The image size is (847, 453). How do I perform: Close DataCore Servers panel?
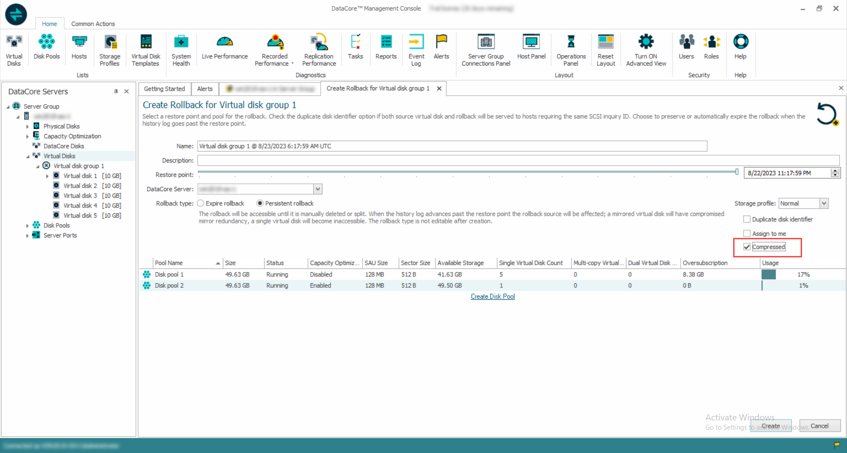pyautogui.click(x=127, y=91)
